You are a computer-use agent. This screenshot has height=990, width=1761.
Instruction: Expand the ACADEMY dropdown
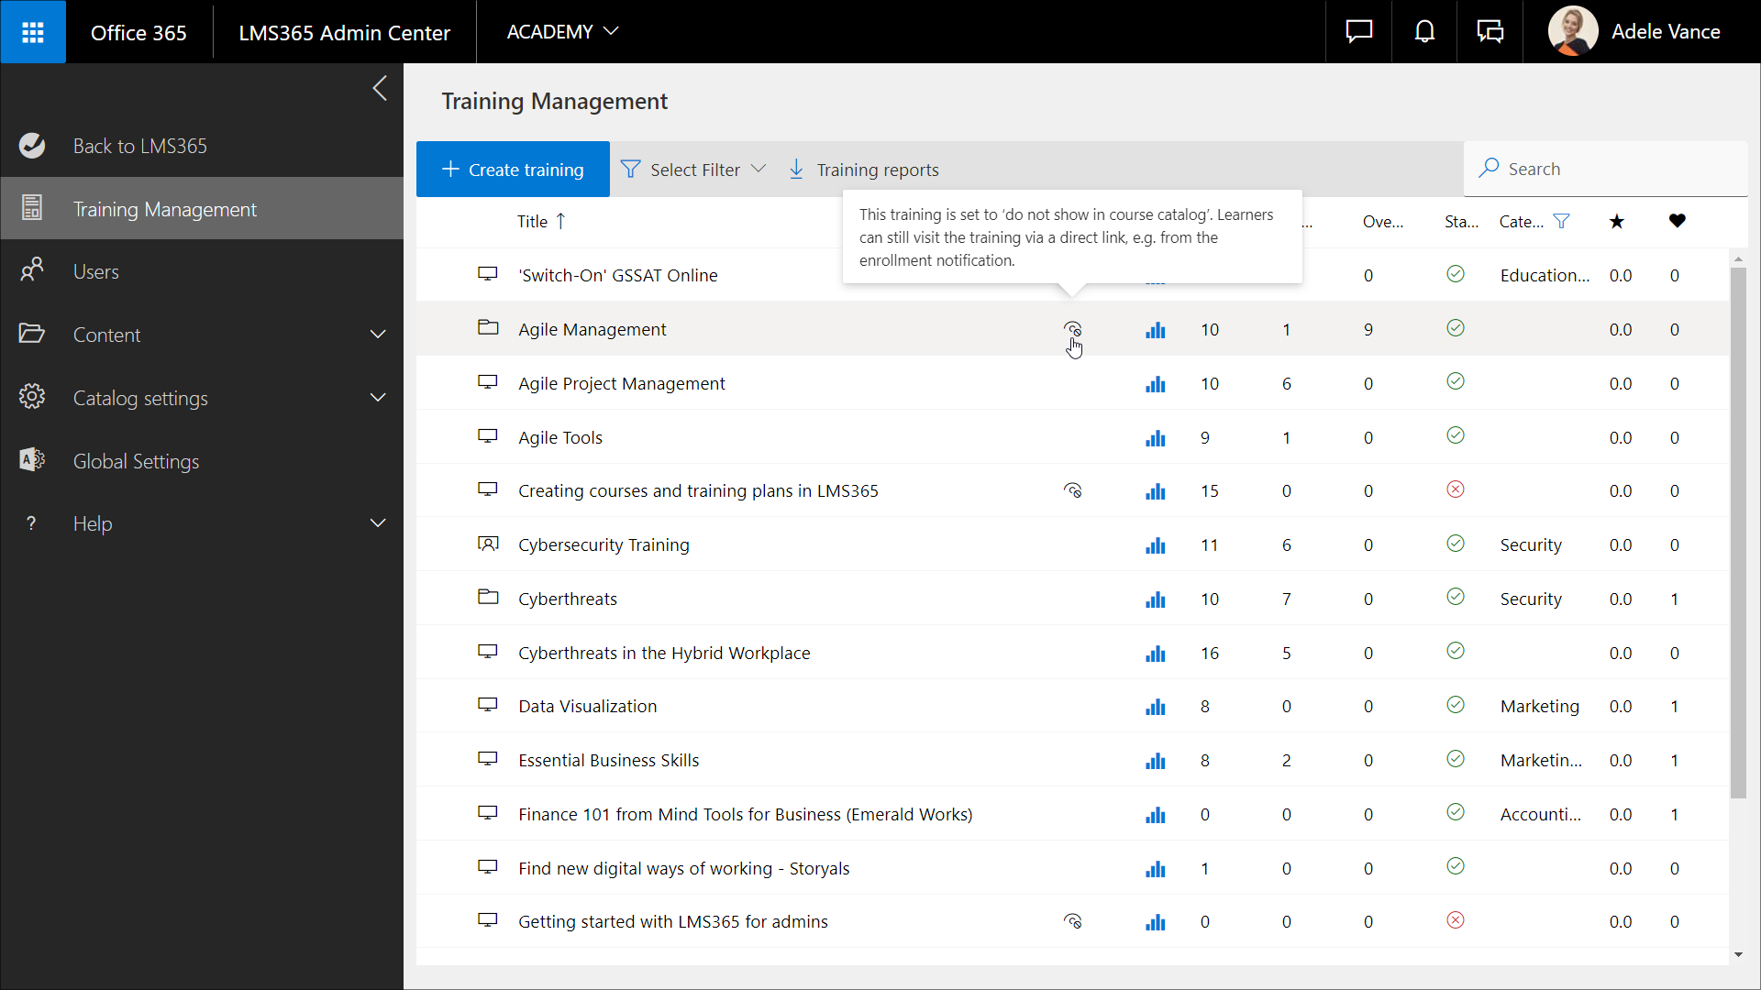[562, 32]
